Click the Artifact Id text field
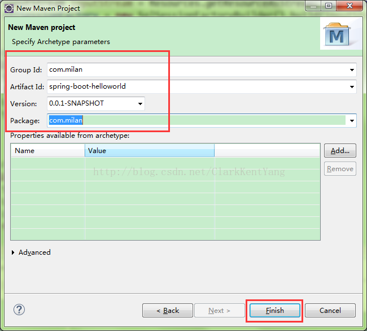 (x=202, y=86)
